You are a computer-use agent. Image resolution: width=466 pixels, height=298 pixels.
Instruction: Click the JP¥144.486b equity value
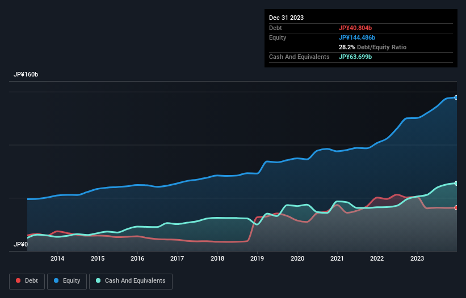tap(357, 37)
